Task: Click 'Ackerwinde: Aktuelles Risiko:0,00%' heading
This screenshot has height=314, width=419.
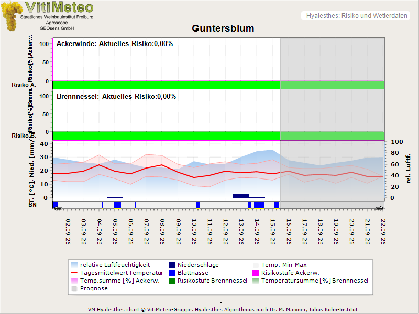Action: tap(115, 44)
